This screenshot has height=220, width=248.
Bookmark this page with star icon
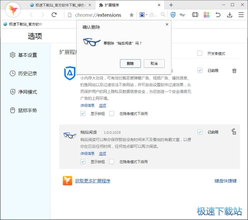pos(131,15)
